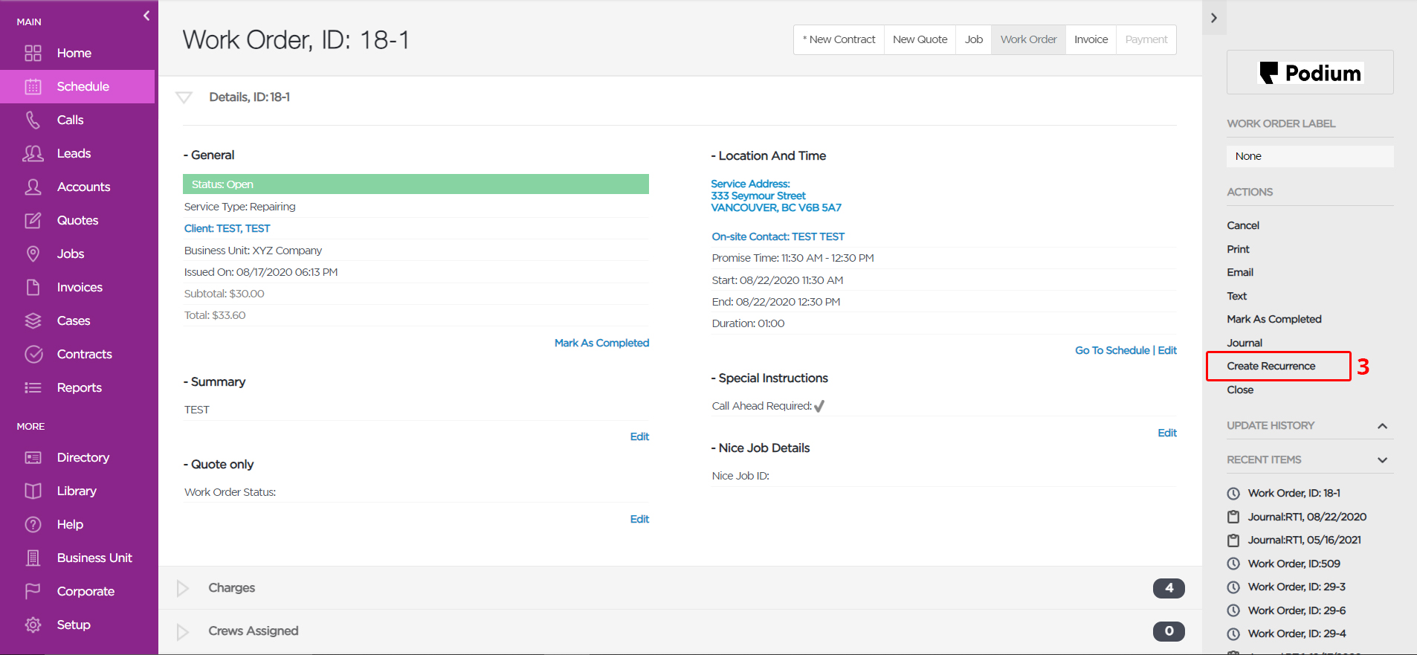
Task: Click the Invoices document icon
Action: pos(33,287)
